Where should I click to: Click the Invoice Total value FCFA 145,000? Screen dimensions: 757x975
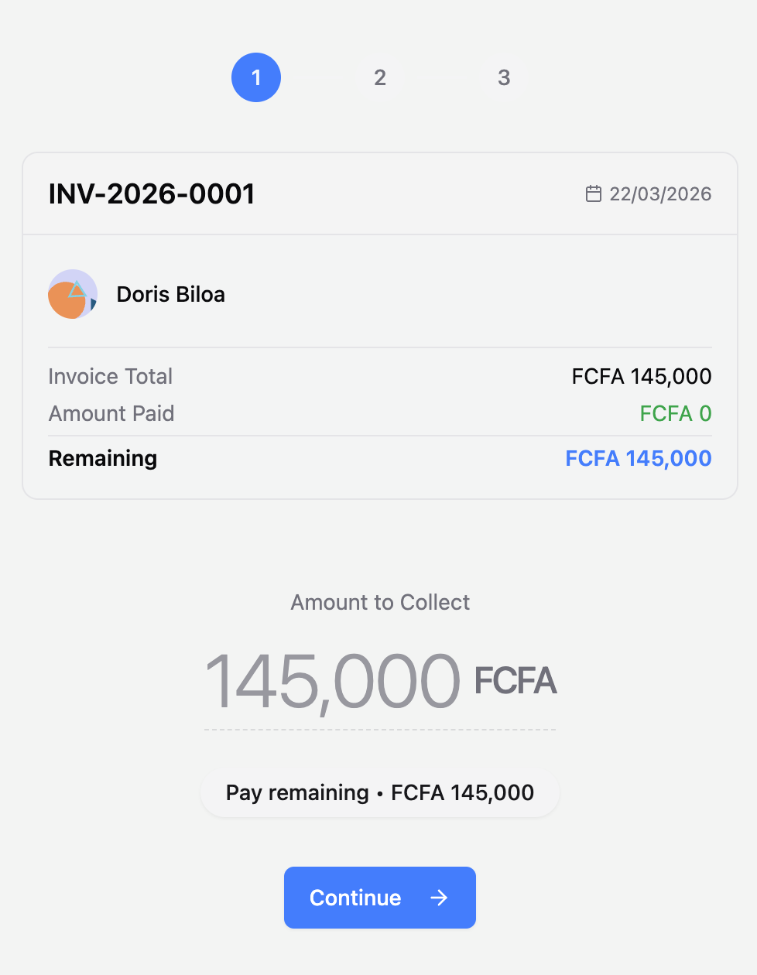pos(641,376)
